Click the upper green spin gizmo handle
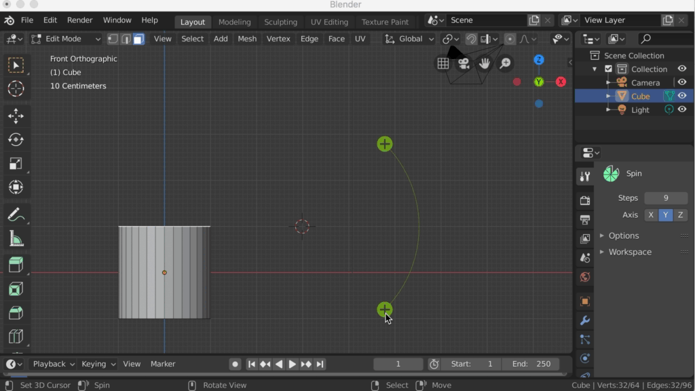Screen dimensions: 695x391 (385, 144)
